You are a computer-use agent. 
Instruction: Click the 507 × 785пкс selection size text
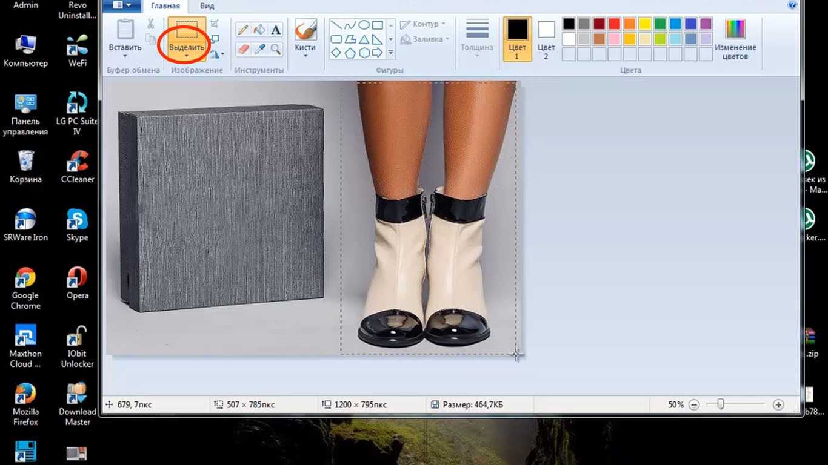tap(250, 404)
